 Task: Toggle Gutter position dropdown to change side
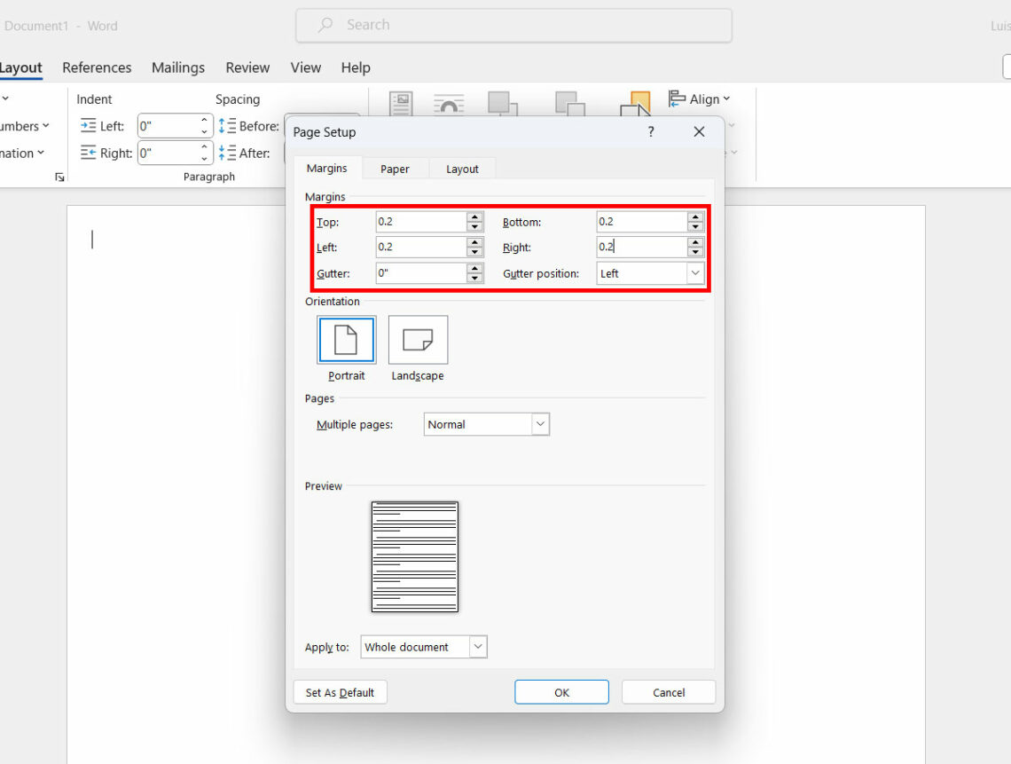[696, 273]
